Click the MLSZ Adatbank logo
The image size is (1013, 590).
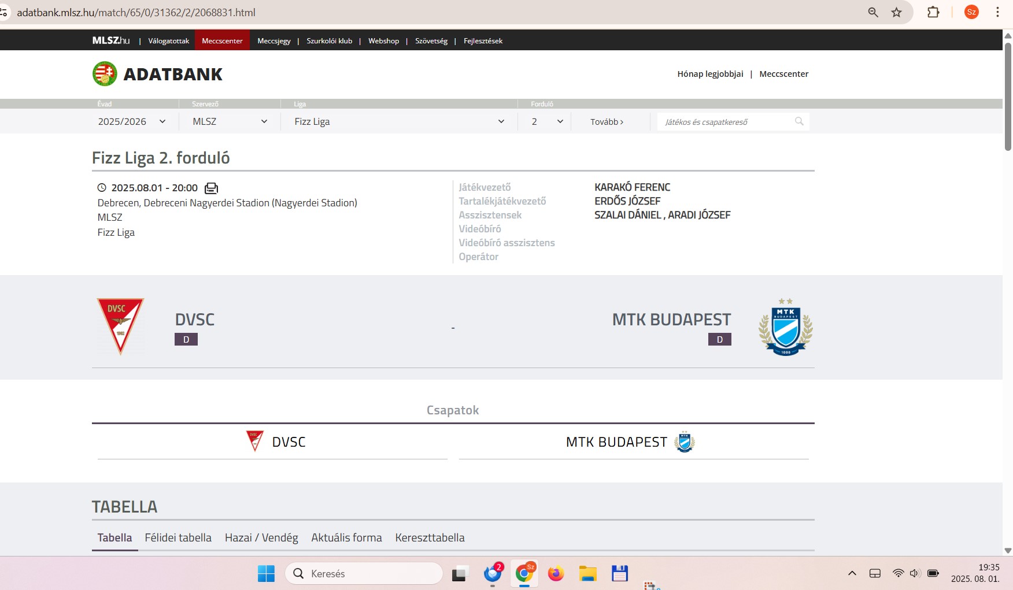click(x=157, y=74)
